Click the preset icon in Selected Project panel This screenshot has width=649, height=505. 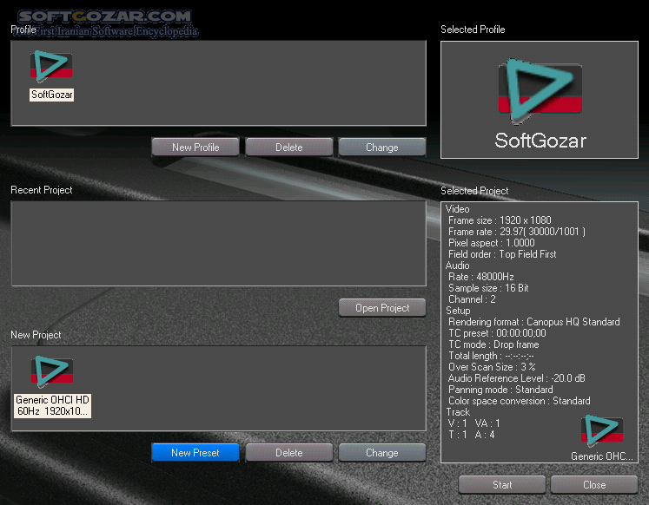(601, 431)
